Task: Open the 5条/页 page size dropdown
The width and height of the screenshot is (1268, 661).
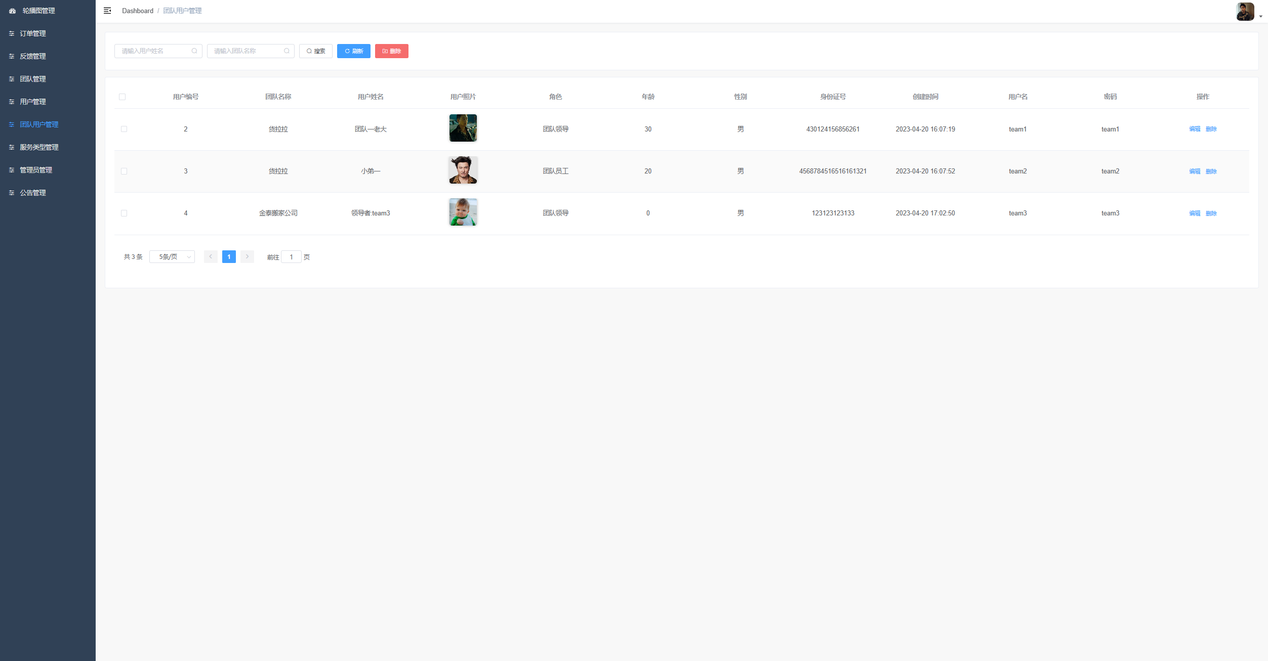Action: coord(172,256)
